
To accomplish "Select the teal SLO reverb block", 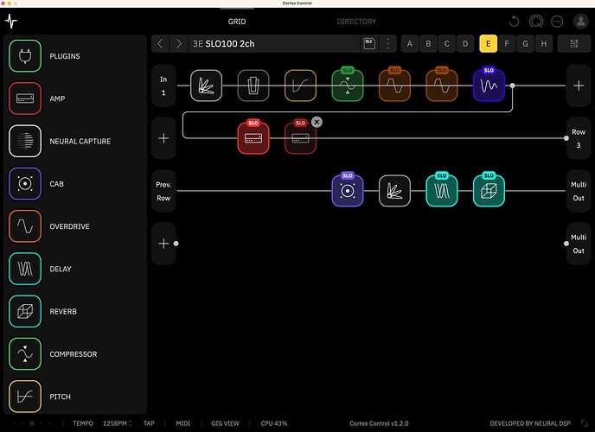I will tap(489, 191).
